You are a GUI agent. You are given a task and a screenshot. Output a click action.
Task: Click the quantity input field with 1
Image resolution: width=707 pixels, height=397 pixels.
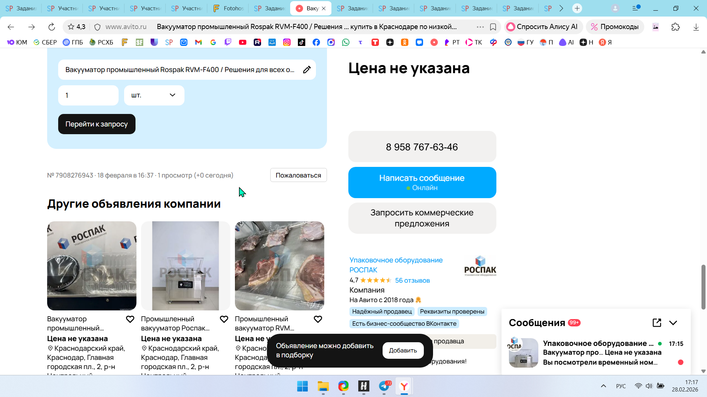(x=88, y=95)
